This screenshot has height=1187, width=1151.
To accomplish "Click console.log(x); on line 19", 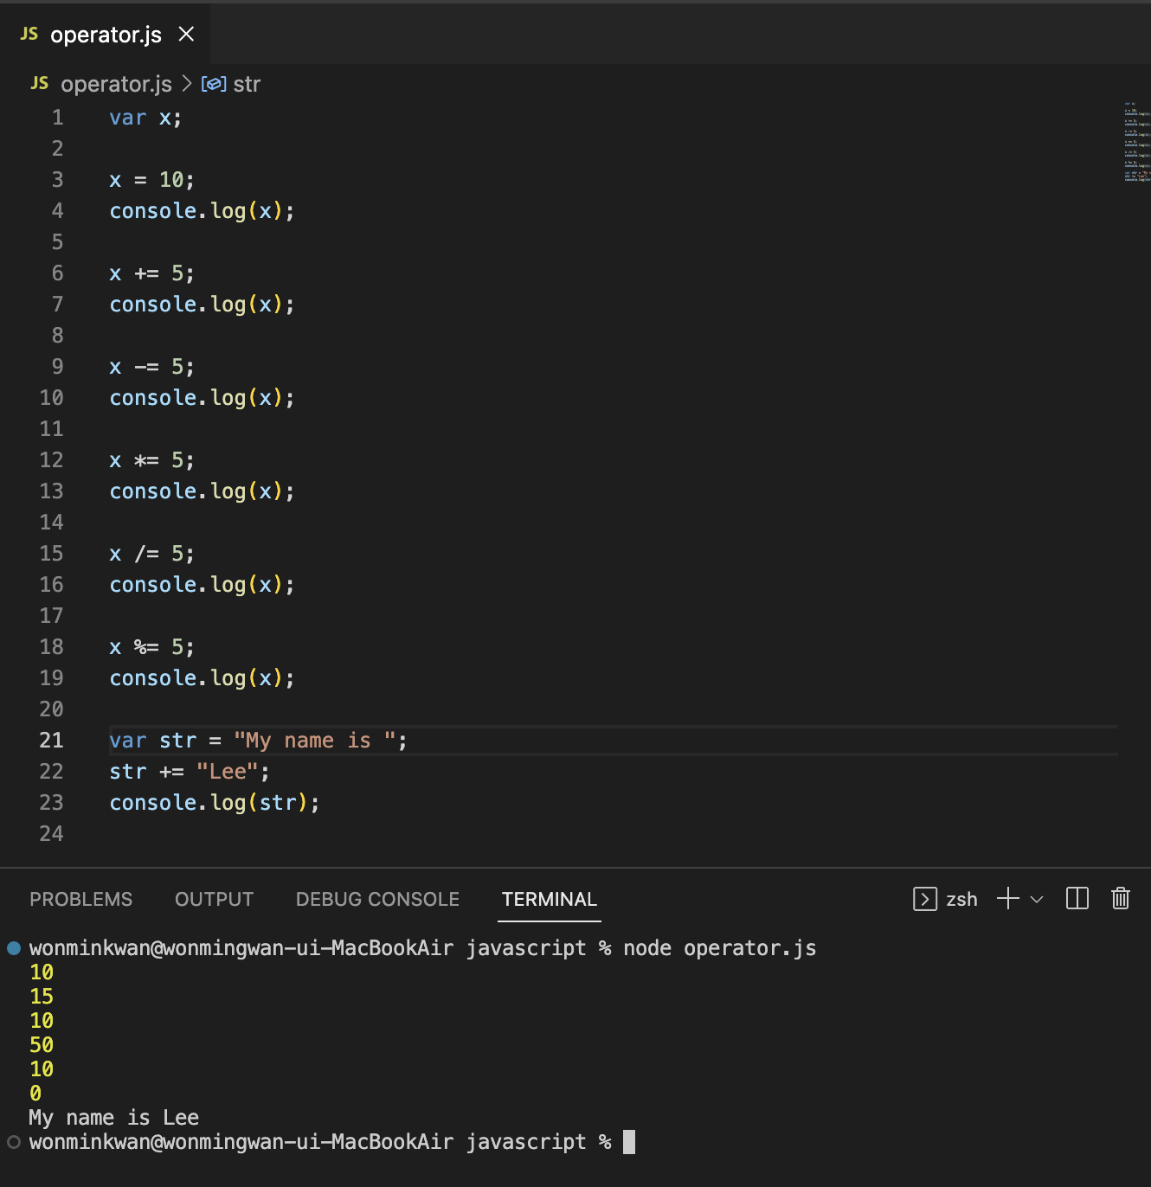I will click(202, 678).
